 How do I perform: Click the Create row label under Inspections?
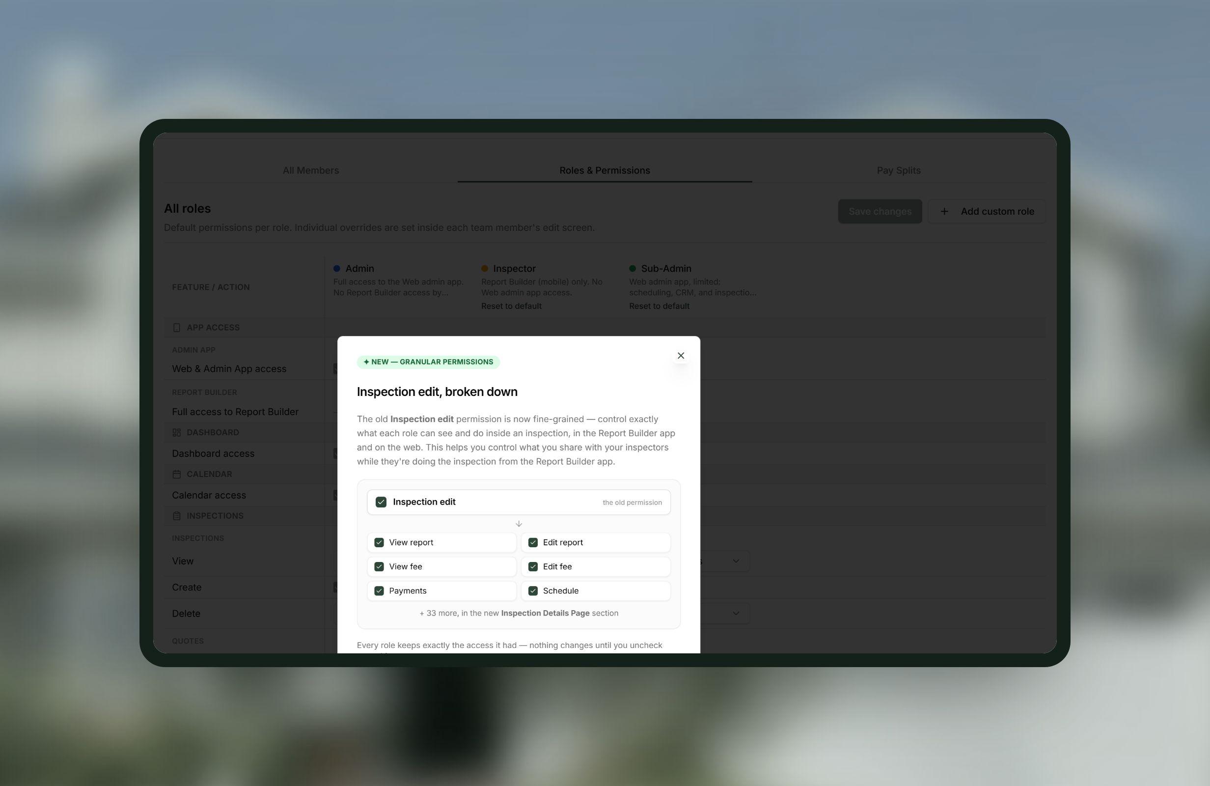pos(187,587)
